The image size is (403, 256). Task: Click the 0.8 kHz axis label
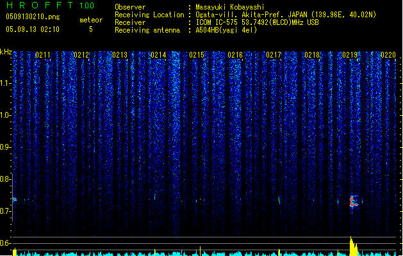point(6,179)
